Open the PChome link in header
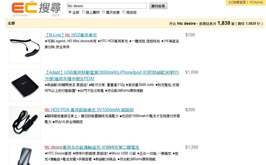Screen dimensions: 266x165 pos(256,2)
